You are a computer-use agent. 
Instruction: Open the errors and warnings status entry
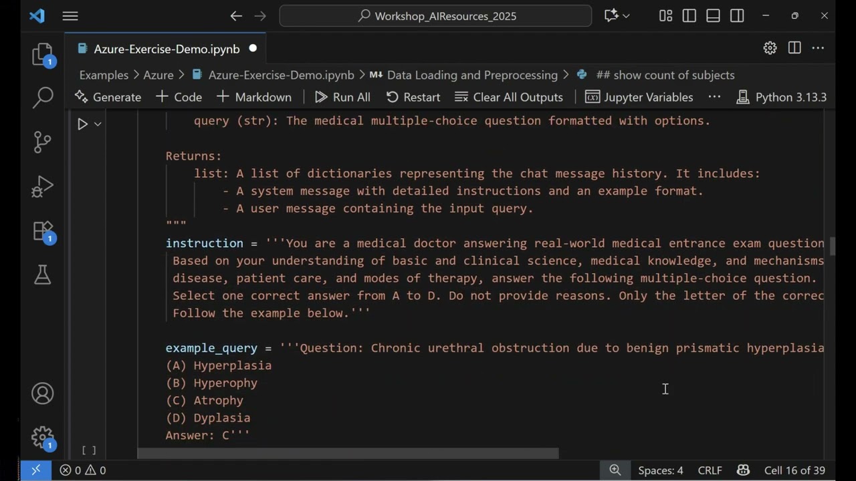(83, 470)
